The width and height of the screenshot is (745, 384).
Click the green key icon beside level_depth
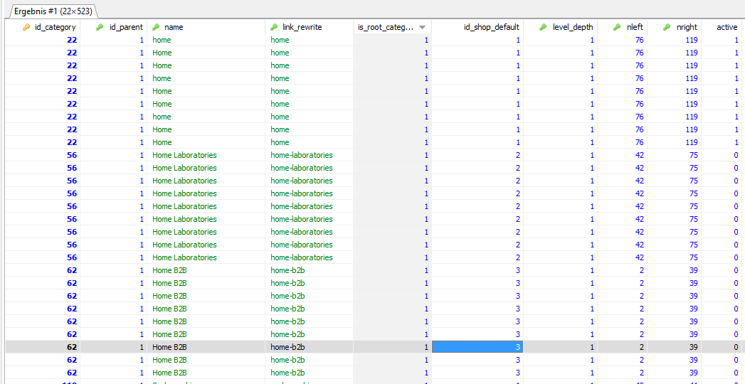(544, 27)
